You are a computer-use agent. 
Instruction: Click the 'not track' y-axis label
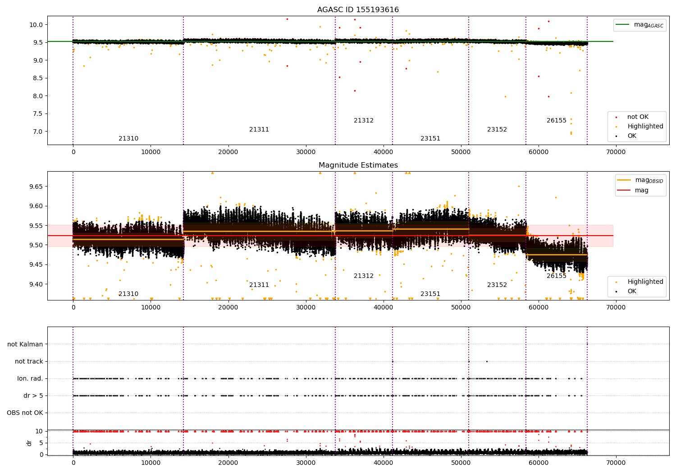click(x=29, y=361)
